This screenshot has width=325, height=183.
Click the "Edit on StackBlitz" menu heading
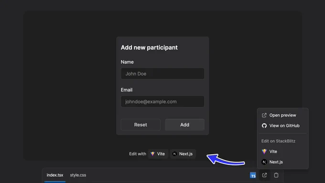(278, 141)
